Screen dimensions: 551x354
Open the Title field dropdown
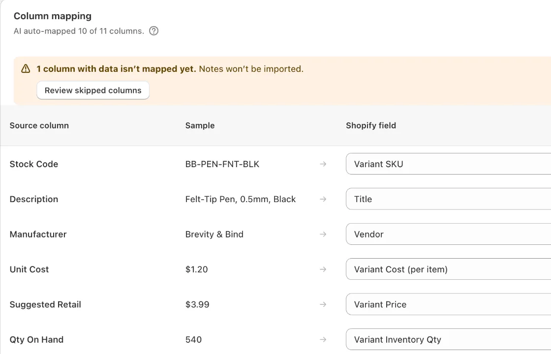448,199
